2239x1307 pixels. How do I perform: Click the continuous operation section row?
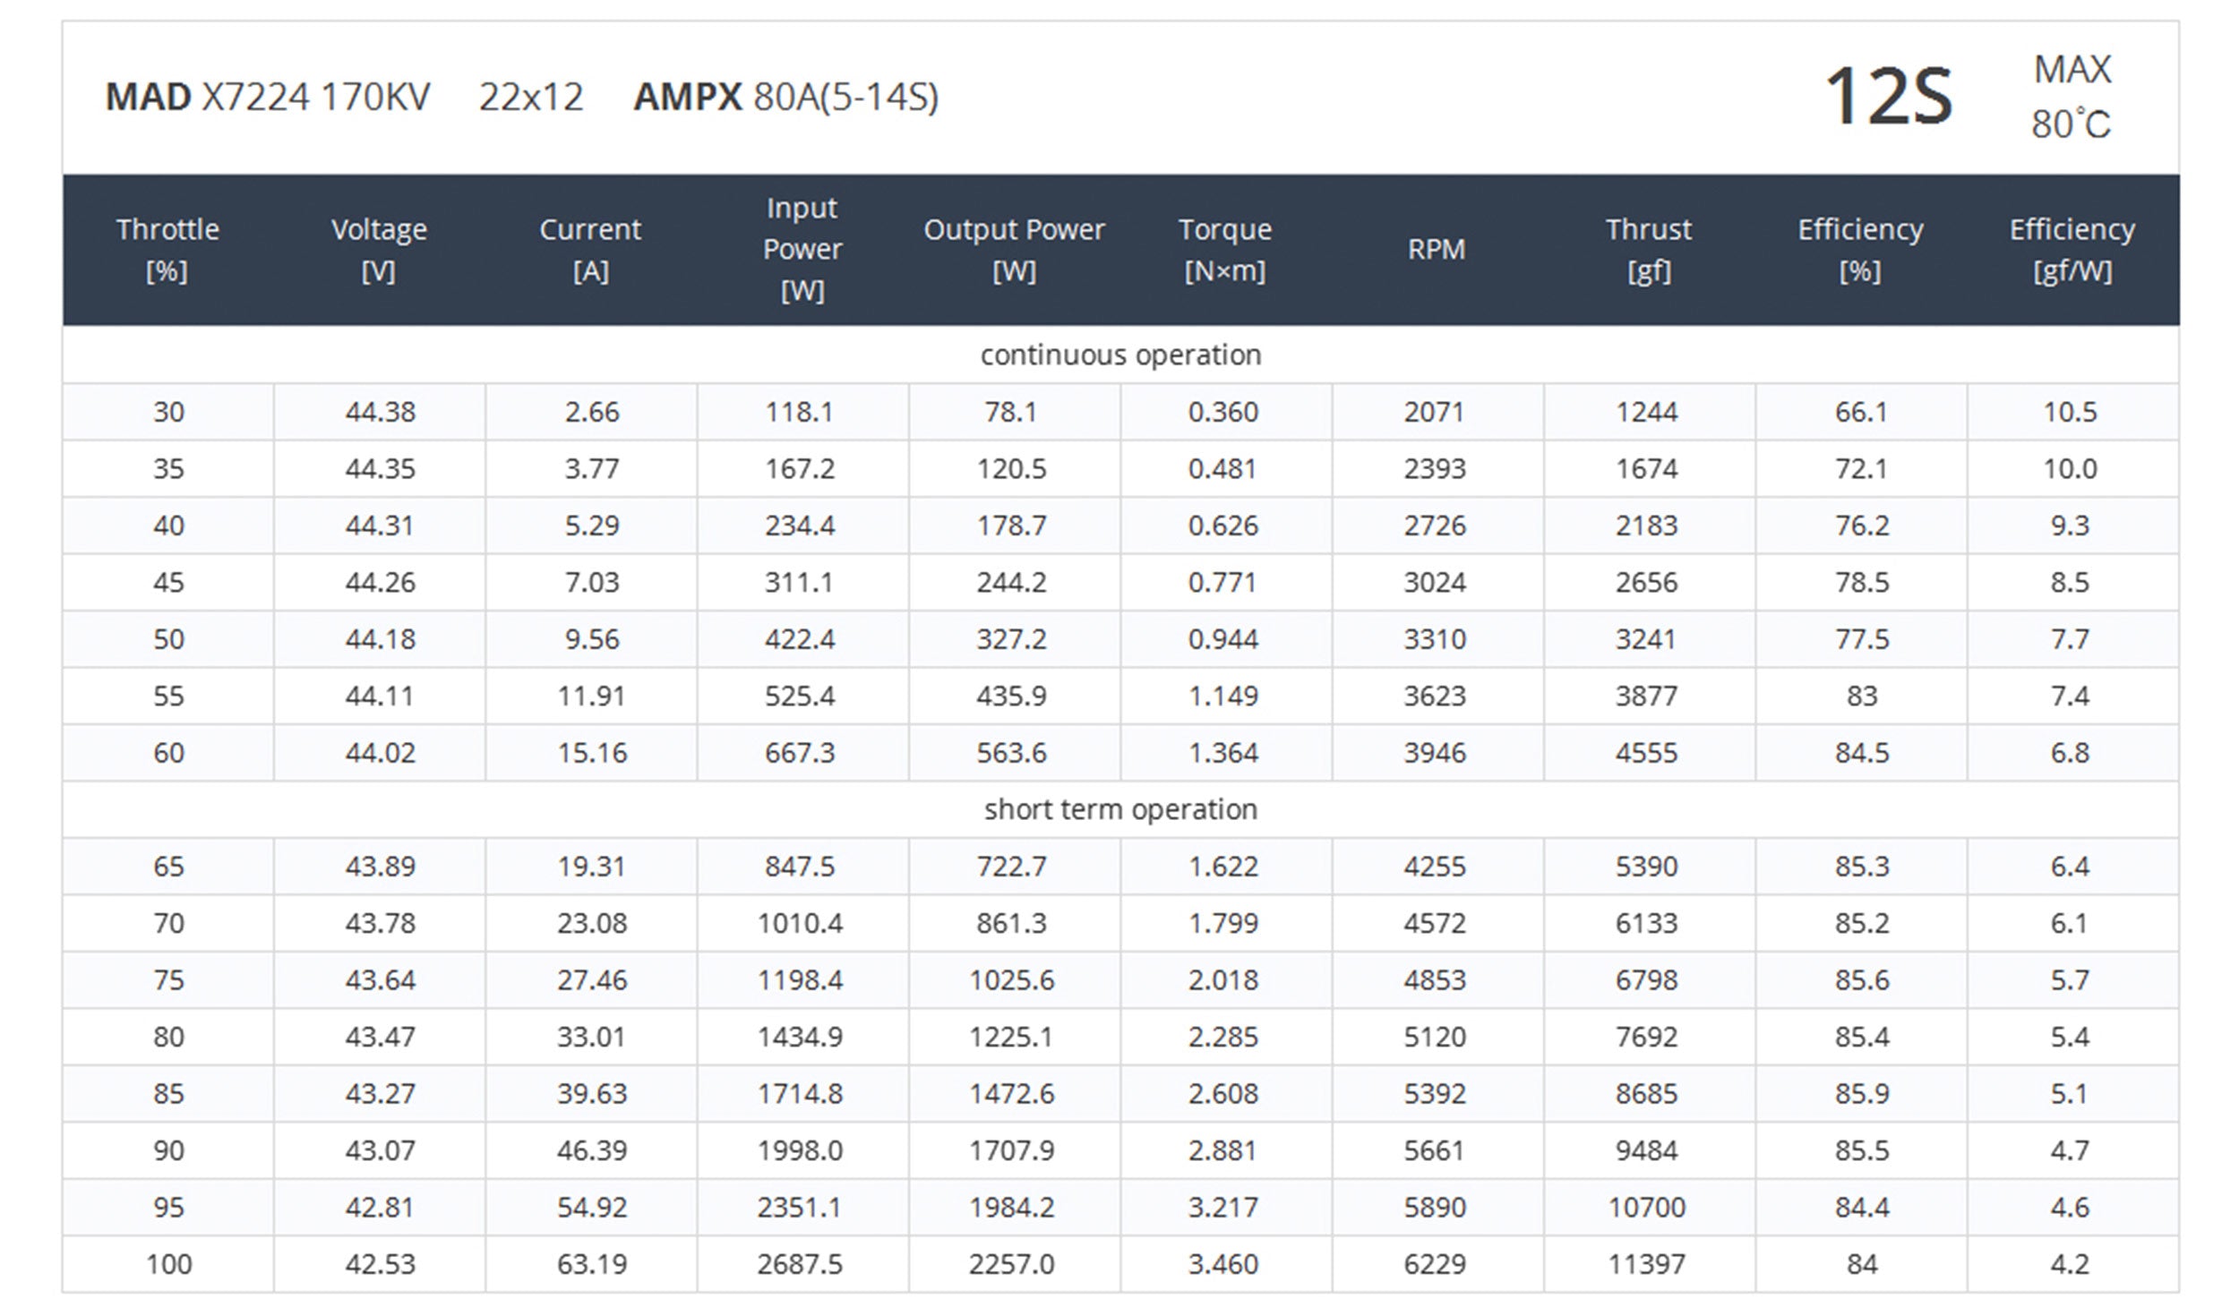(x=1120, y=355)
